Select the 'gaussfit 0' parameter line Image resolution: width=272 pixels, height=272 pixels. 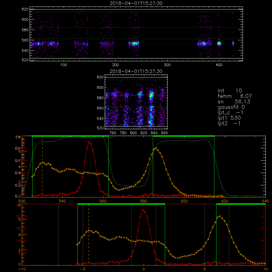(231, 107)
